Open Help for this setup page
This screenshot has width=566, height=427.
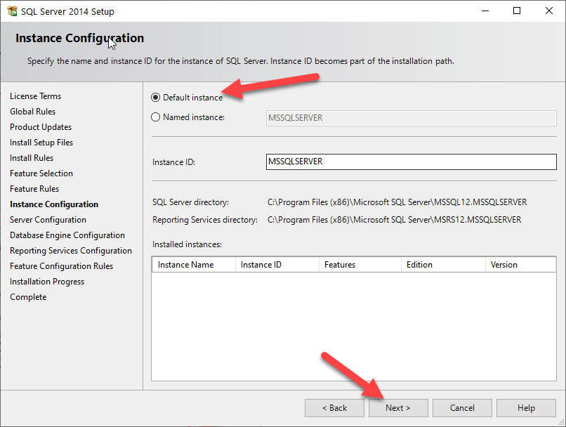[526, 408]
